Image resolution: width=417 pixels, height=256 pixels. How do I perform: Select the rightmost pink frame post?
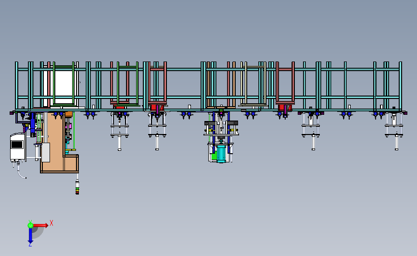click(x=293, y=82)
